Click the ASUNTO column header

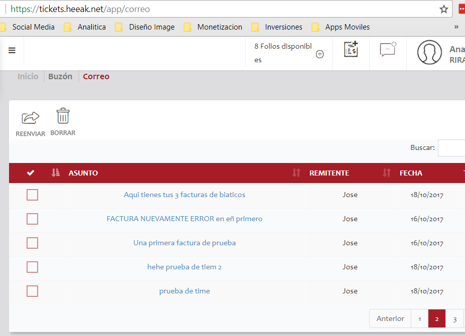(x=83, y=173)
